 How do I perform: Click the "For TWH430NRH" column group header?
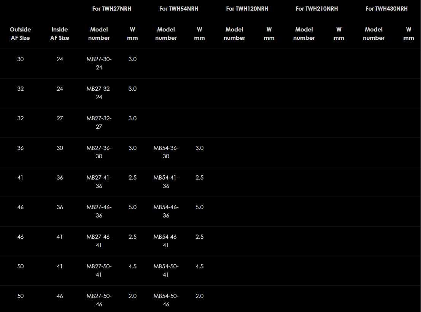click(x=386, y=8)
